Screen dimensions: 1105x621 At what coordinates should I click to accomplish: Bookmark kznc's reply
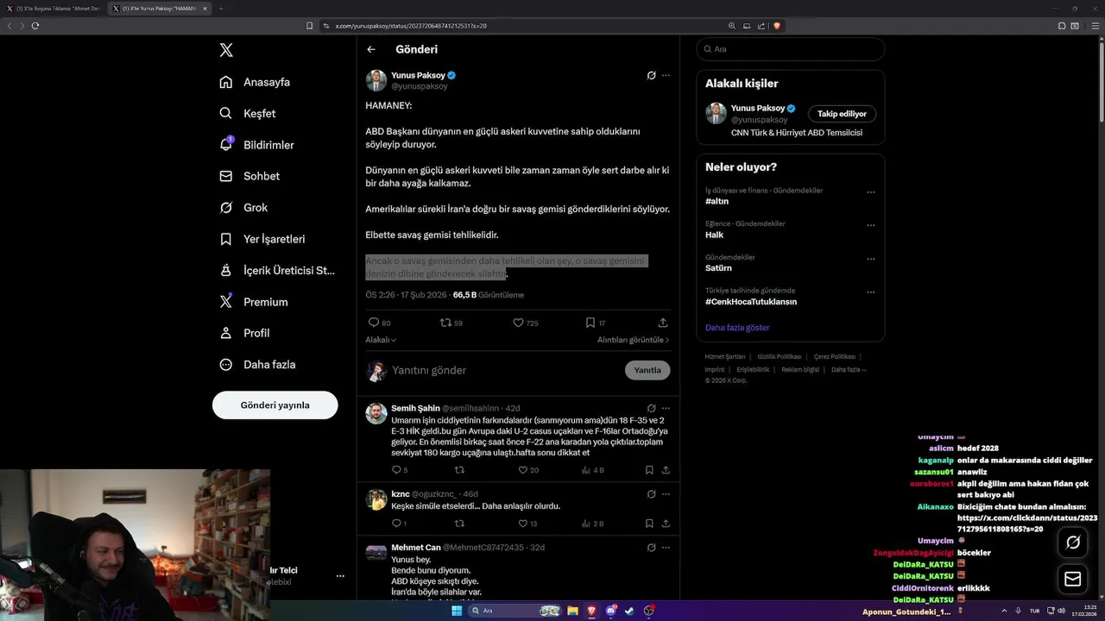point(649,524)
